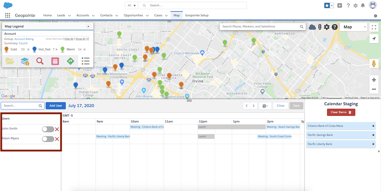Viewport: 381px width, 191px height.
Task: Remove Pacific Savings Bank staging item
Action: tap(373, 135)
